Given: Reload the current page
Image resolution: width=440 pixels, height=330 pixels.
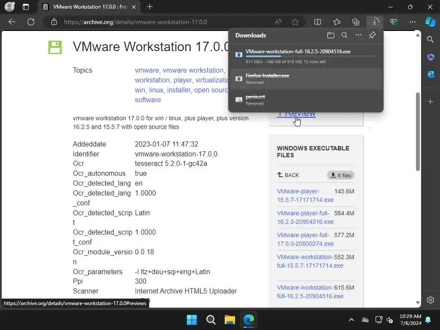Looking at the screenshot, I should click(31, 22).
